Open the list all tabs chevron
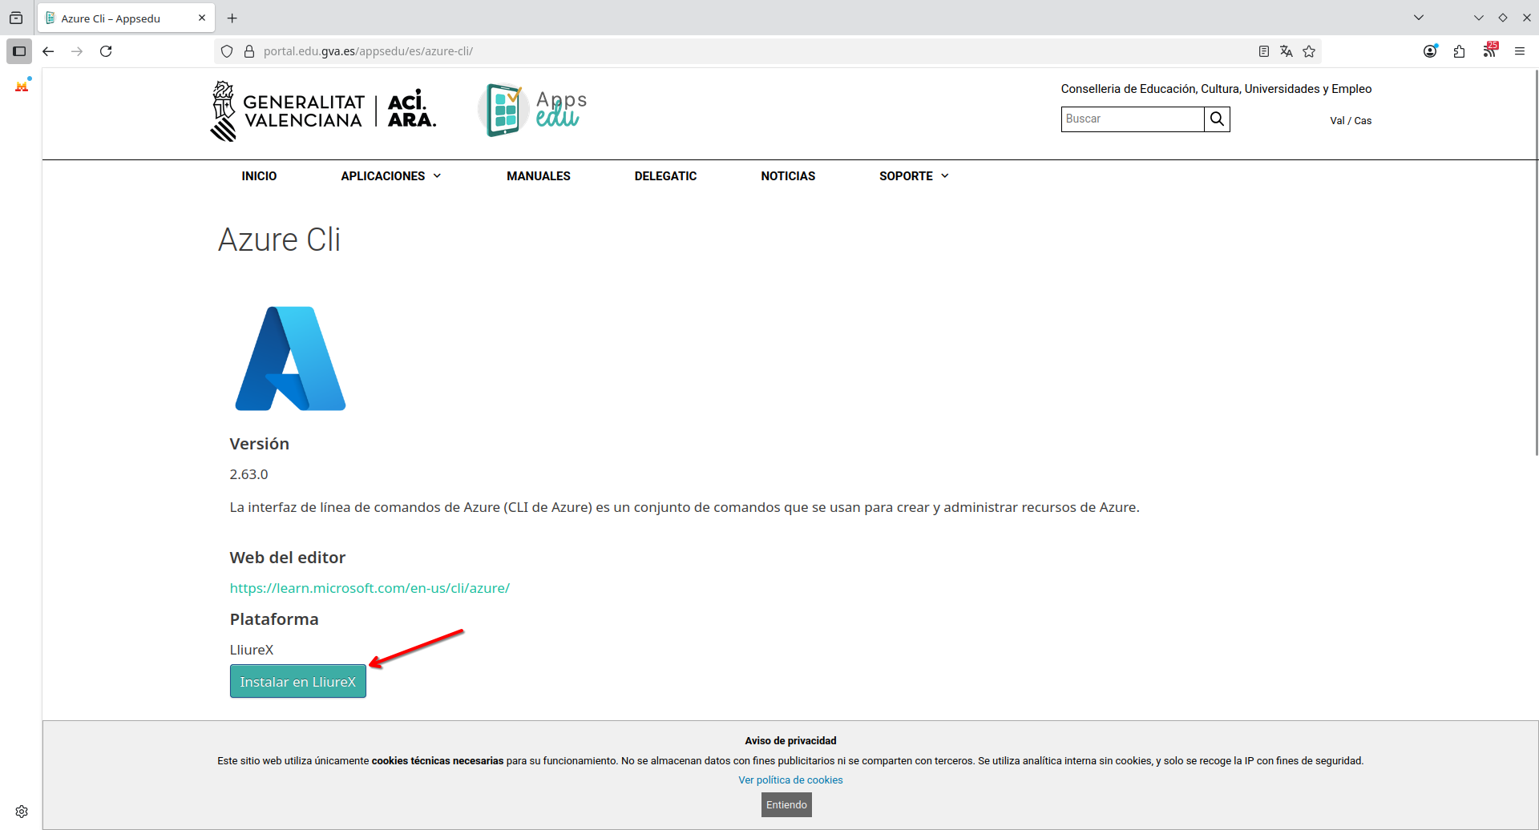1539x830 pixels. [x=1419, y=18]
